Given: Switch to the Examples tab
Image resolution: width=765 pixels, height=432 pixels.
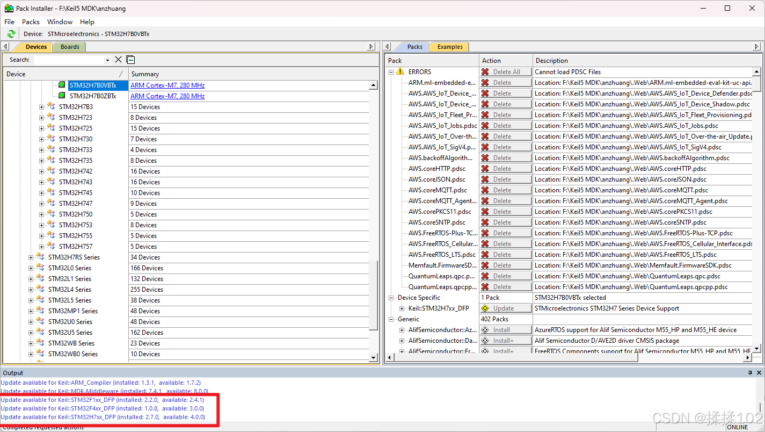Looking at the screenshot, I should click(x=449, y=47).
